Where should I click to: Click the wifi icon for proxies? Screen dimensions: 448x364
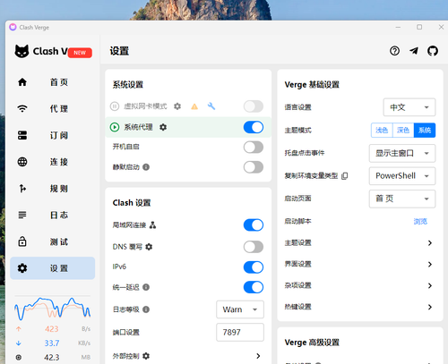pyautogui.click(x=22, y=108)
